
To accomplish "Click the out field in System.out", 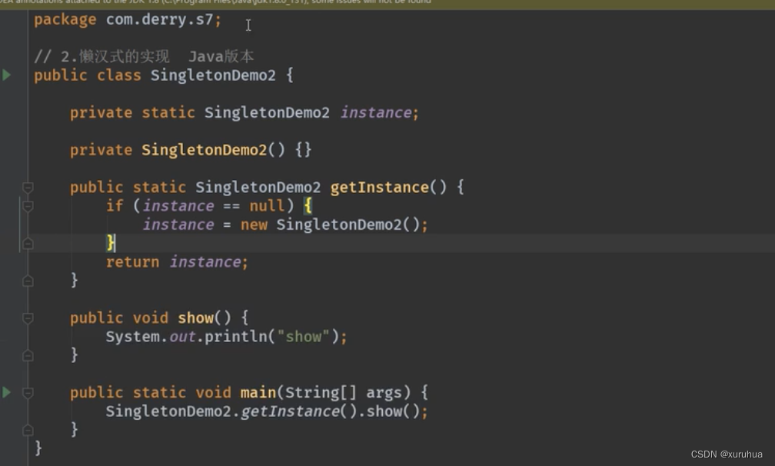I will [182, 337].
